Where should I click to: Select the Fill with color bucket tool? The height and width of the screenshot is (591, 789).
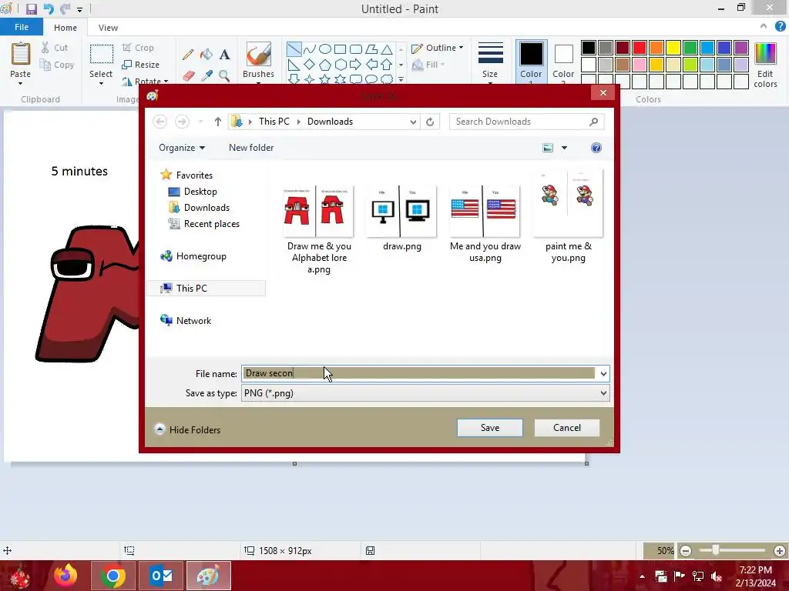206,55
